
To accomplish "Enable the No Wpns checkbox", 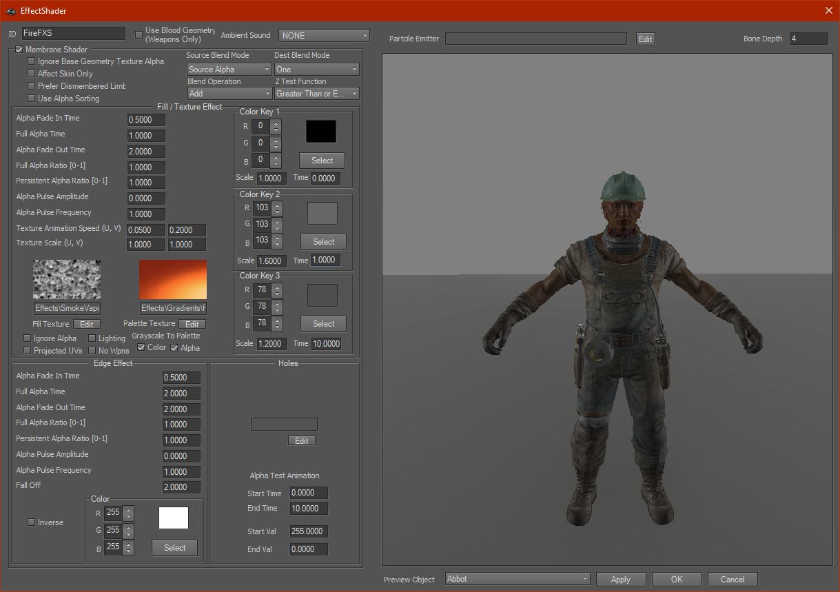I will (x=92, y=351).
